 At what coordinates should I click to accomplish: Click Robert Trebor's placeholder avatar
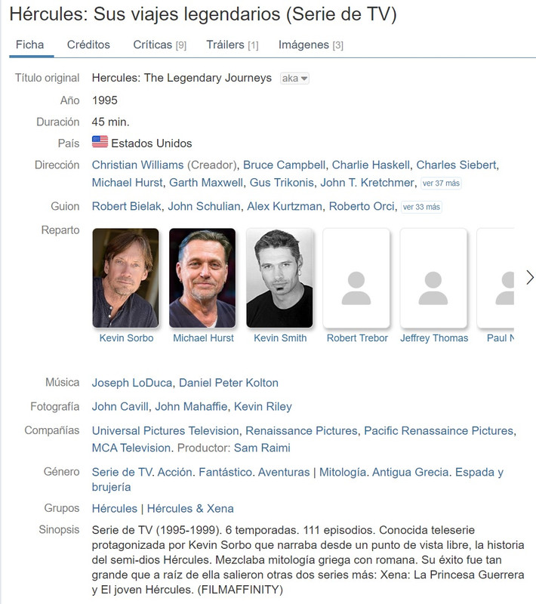(x=356, y=278)
